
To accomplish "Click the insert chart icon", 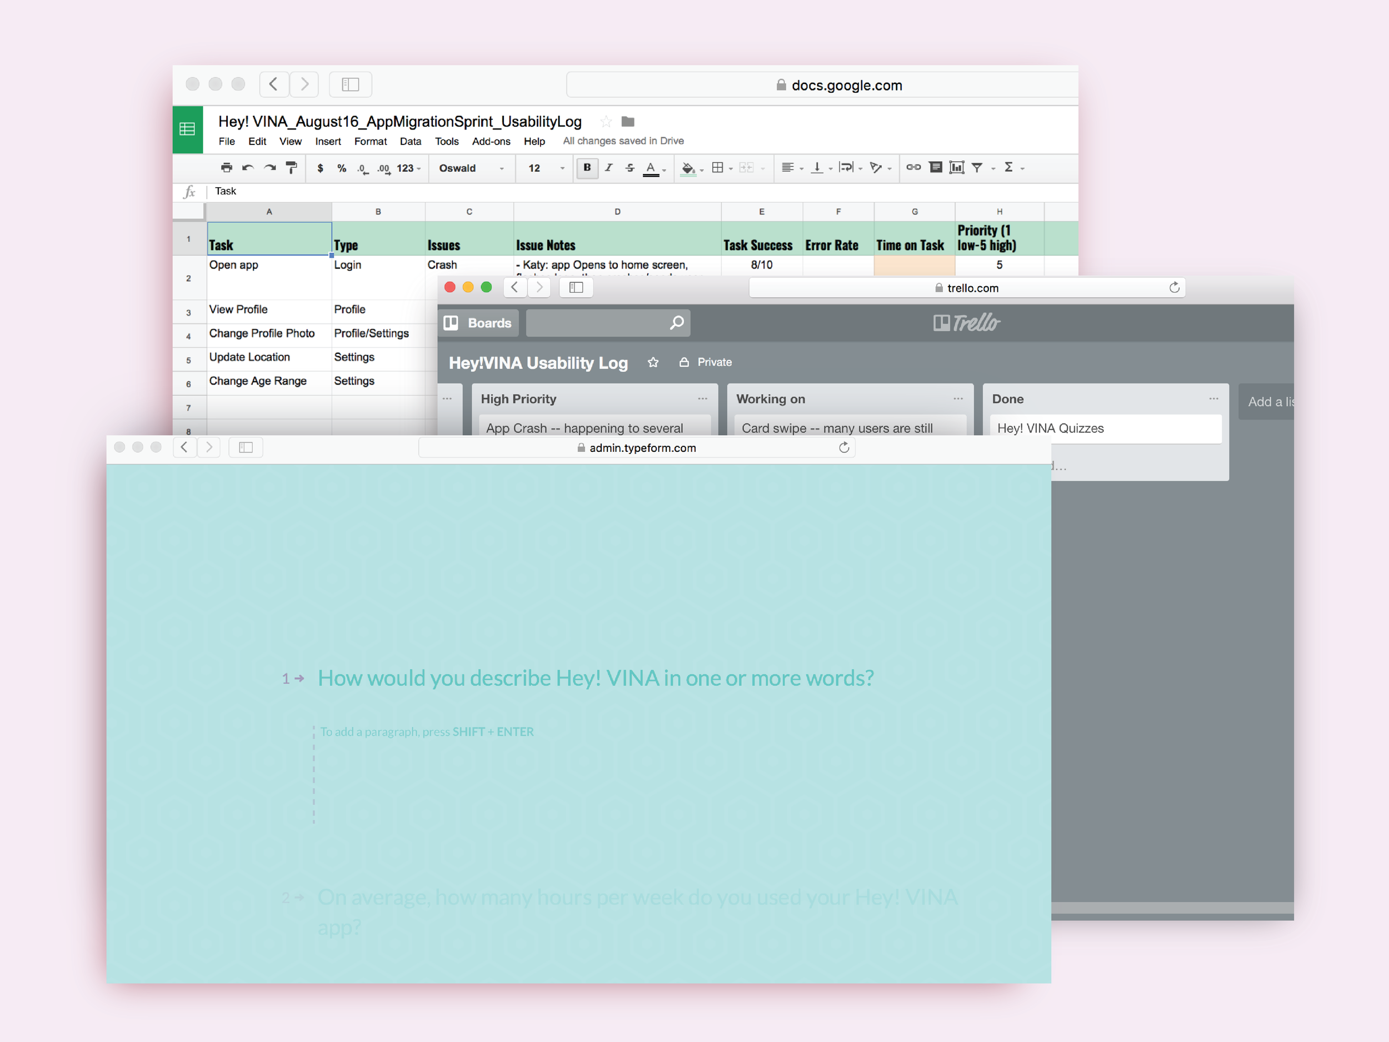I will click(x=956, y=167).
